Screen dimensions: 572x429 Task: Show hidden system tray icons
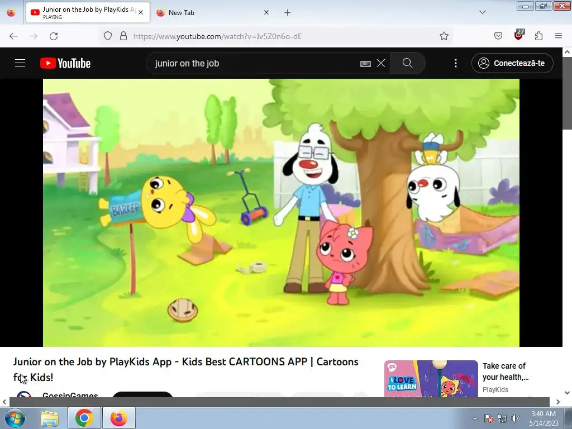click(x=475, y=418)
